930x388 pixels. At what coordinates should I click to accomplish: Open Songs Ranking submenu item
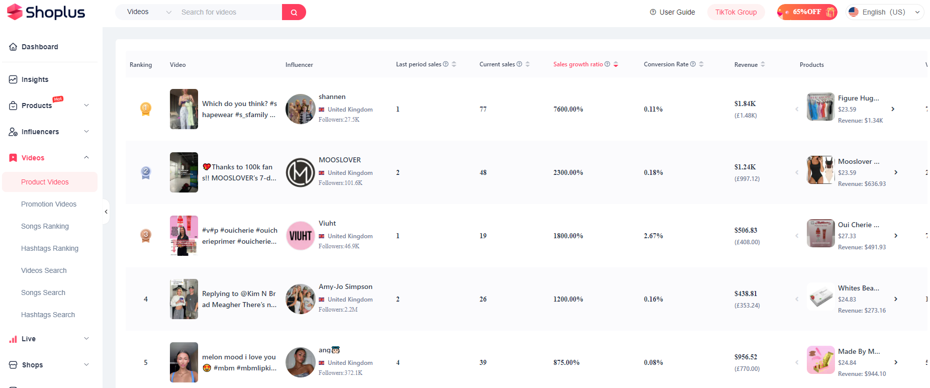pos(45,226)
